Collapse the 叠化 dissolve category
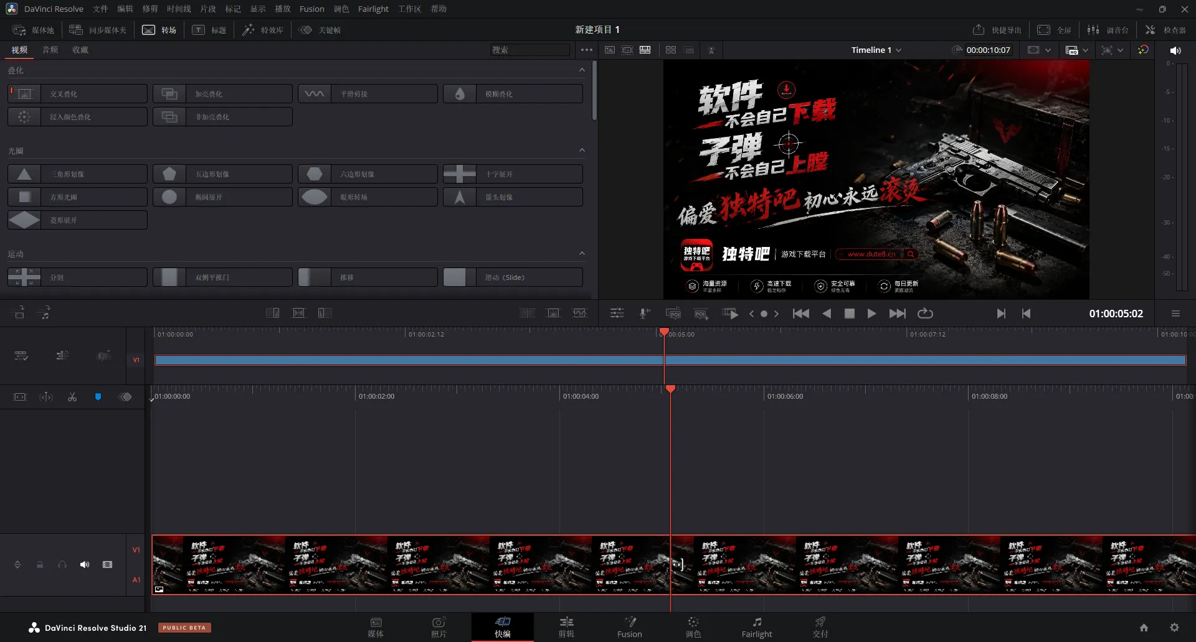The image size is (1196, 642). tap(582, 70)
